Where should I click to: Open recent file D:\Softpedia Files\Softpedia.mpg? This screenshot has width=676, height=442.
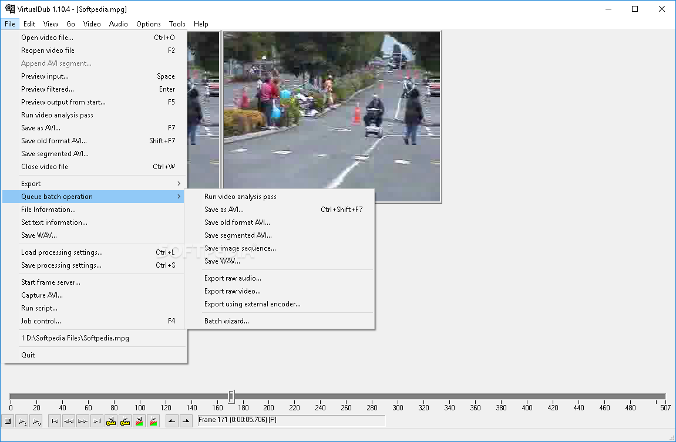pyautogui.click(x=95, y=338)
